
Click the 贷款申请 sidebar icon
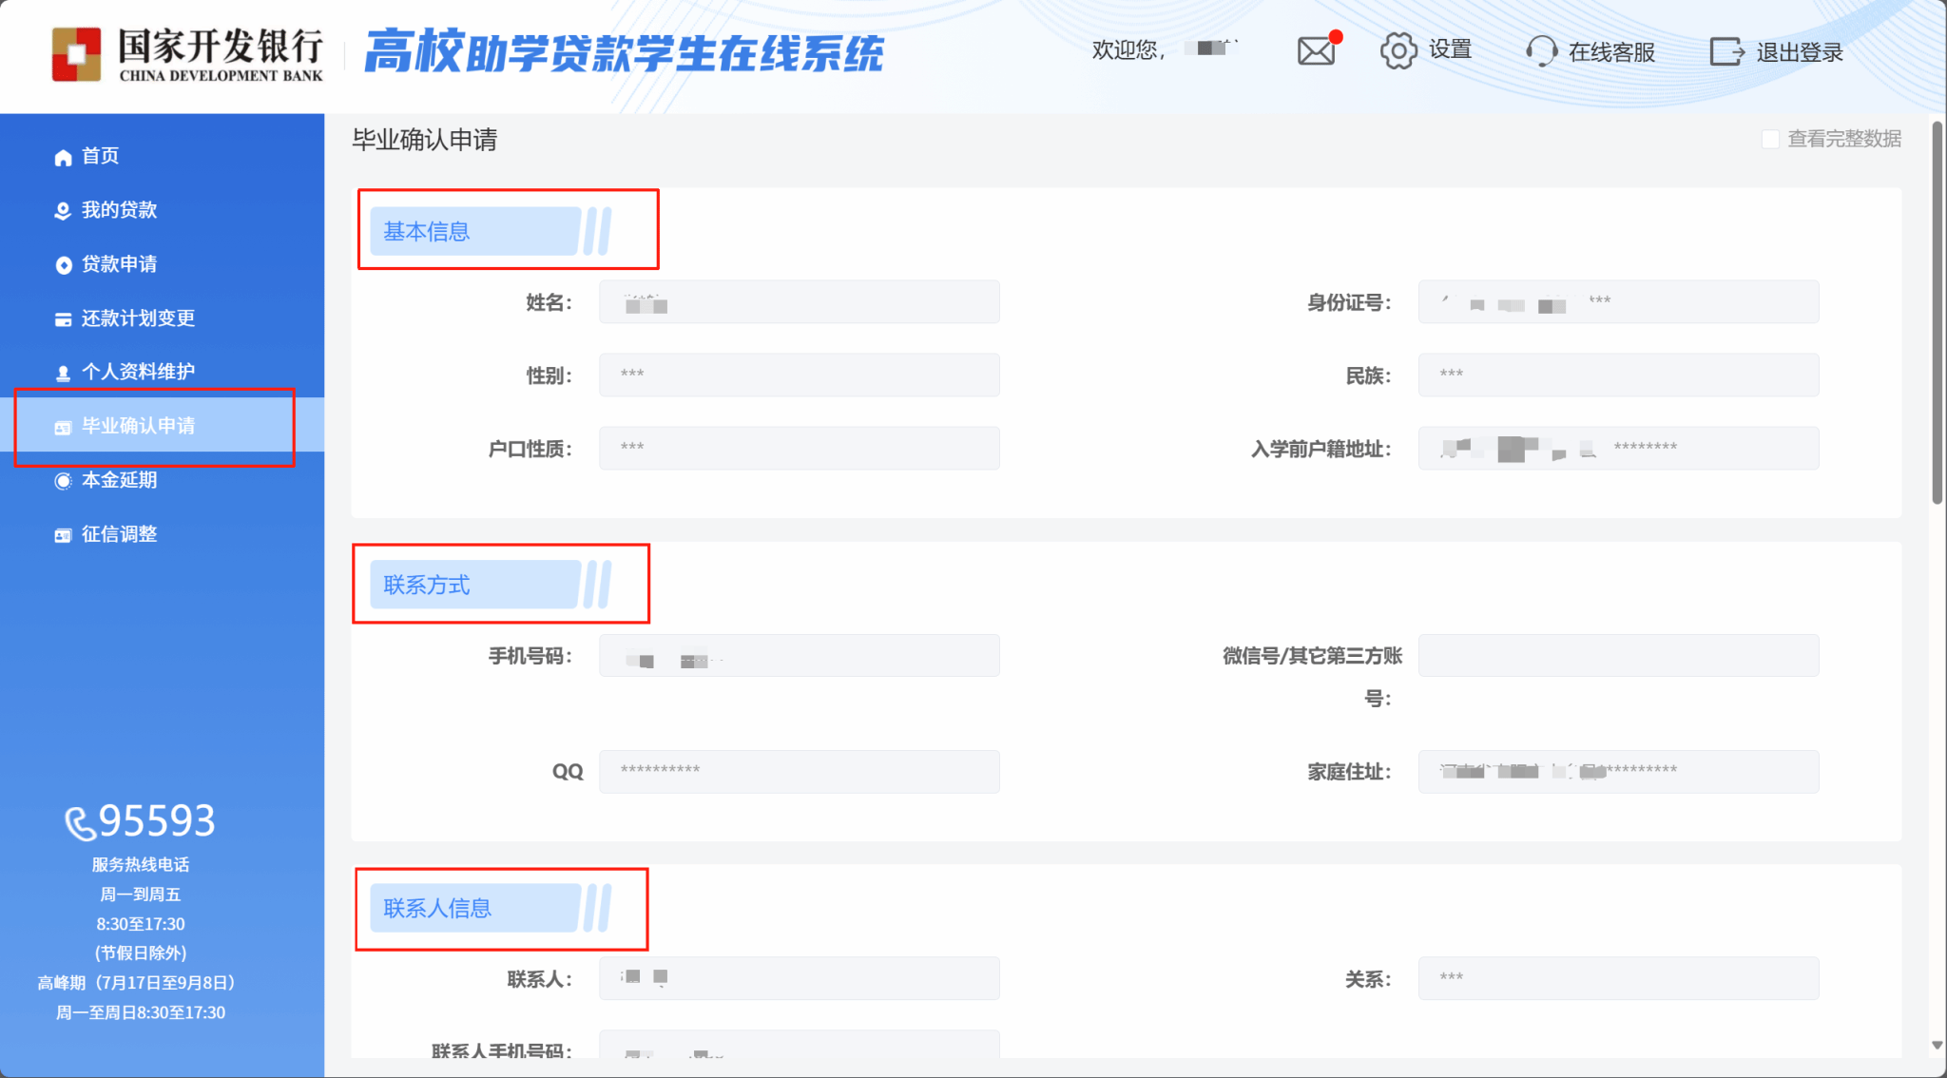(63, 265)
